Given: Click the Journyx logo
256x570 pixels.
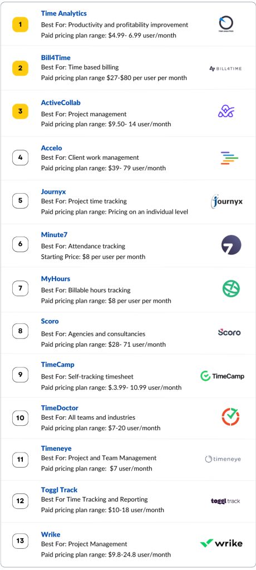Looking at the screenshot, I should pyautogui.click(x=227, y=201).
